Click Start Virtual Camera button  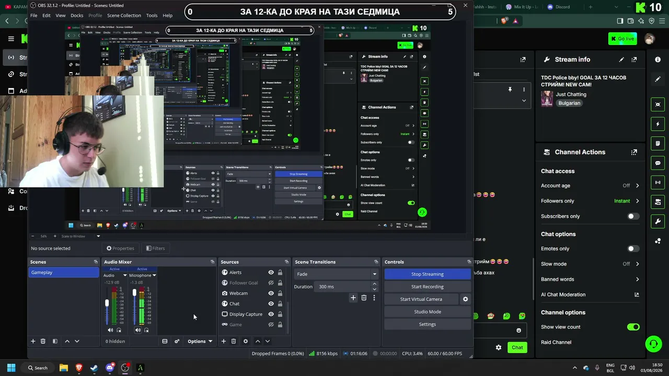click(421, 299)
